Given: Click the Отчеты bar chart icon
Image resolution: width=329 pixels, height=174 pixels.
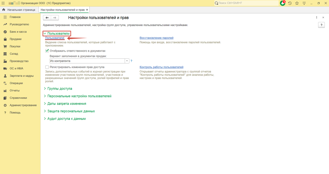Looking at the screenshot, I should tap(5, 91).
